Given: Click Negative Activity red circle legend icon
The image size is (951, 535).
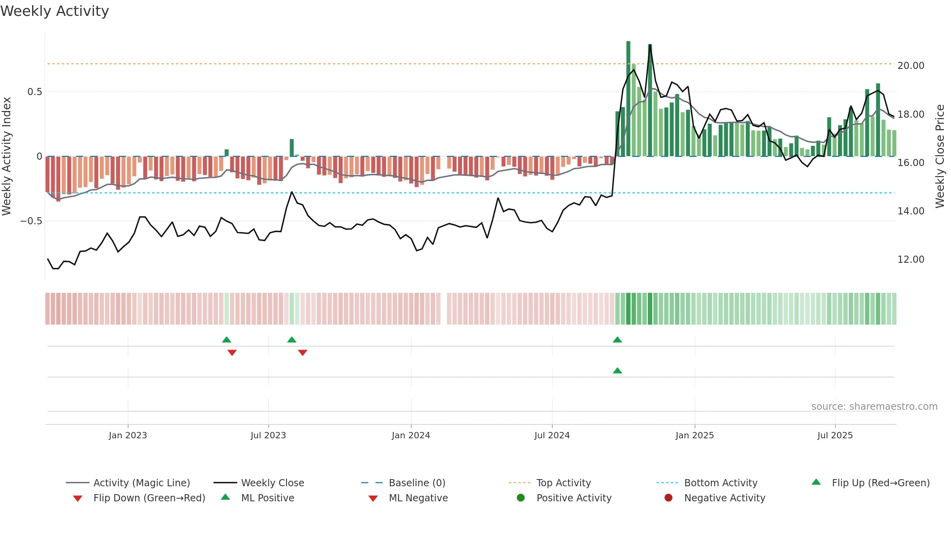Looking at the screenshot, I should tap(668, 498).
